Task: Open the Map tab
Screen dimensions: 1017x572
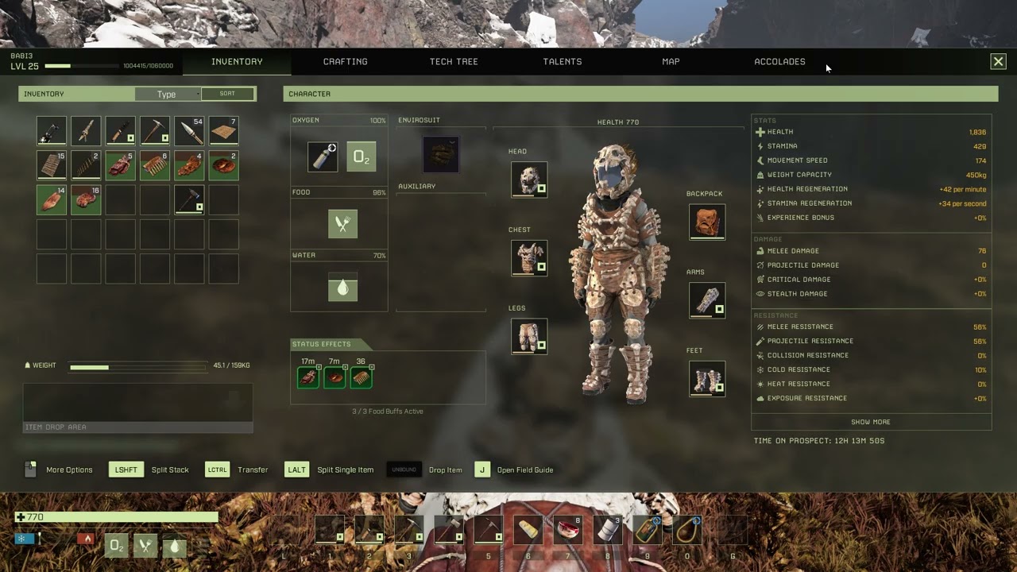Action: [x=671, y=61]
